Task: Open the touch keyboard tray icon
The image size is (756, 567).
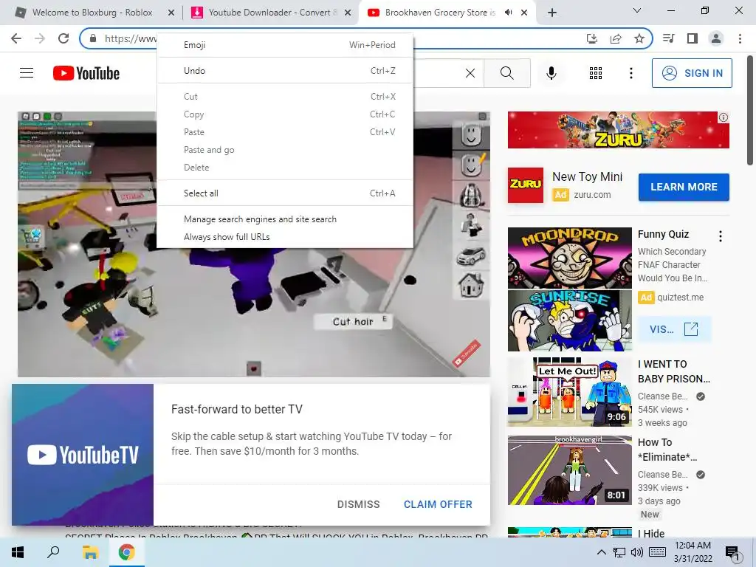Action: point(658,552)
